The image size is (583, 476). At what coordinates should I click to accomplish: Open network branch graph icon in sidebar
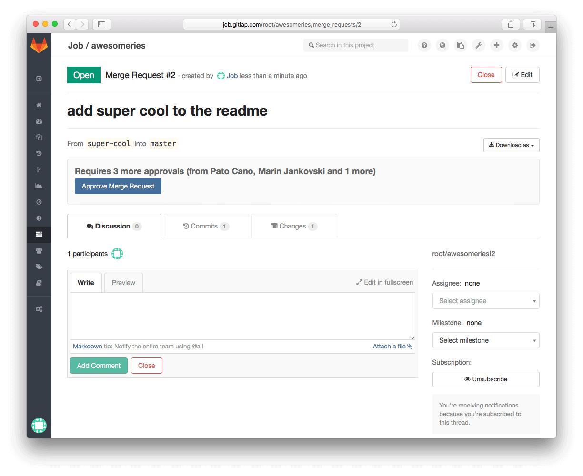point(39,170)
